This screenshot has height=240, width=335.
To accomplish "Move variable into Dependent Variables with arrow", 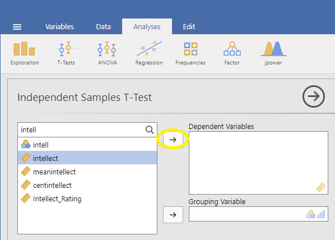I will pyautogui.click(x=173, y=140).
